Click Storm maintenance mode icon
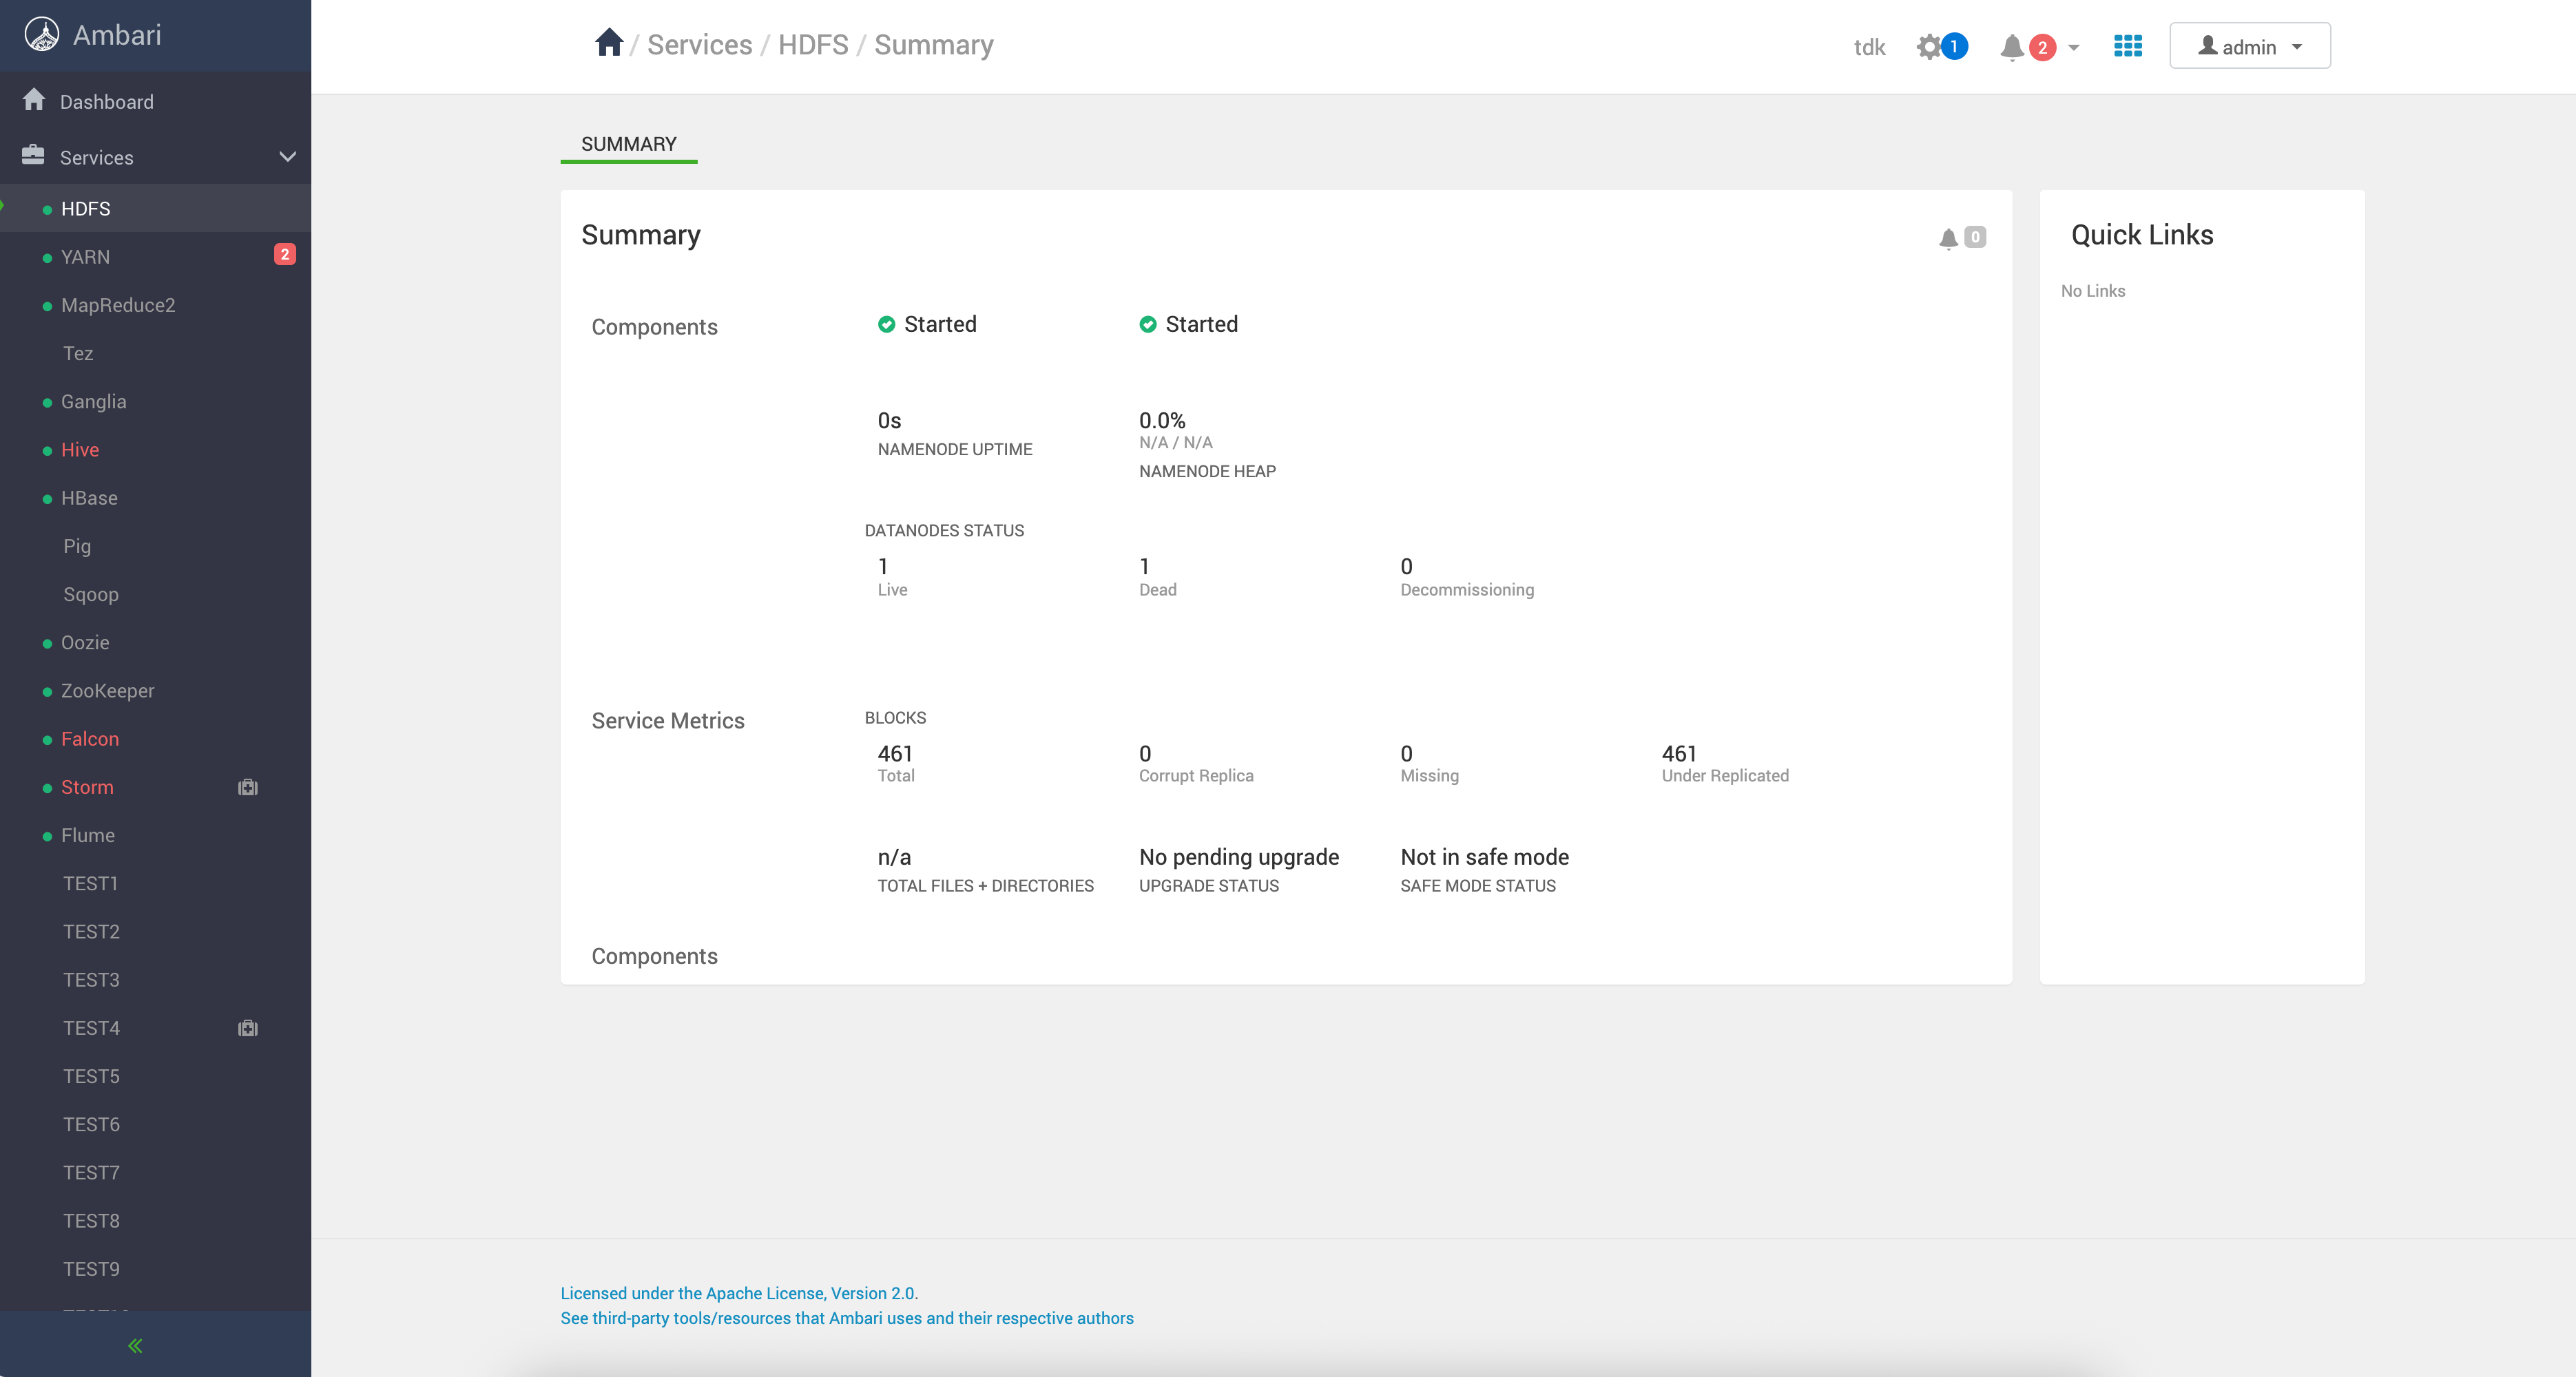2576x1377 pixels. pyautogui.click(x=248, y=788)
